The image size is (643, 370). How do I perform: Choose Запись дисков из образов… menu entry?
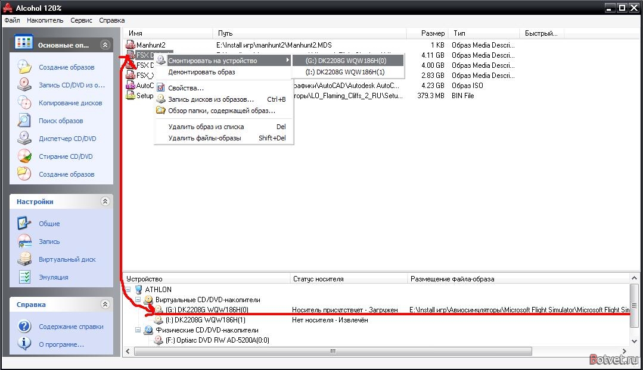(223, 99)
